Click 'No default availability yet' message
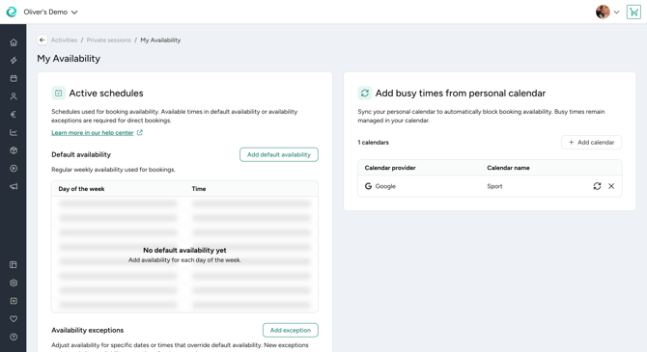Viewport: 647px width, 352px height. tap(184, 250)
